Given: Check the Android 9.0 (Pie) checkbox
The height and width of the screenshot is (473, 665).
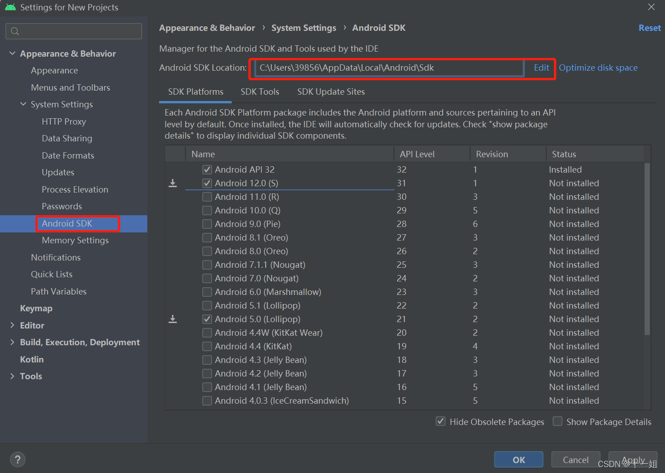Looking at the screenshot, I should click(x=207, y=224).
